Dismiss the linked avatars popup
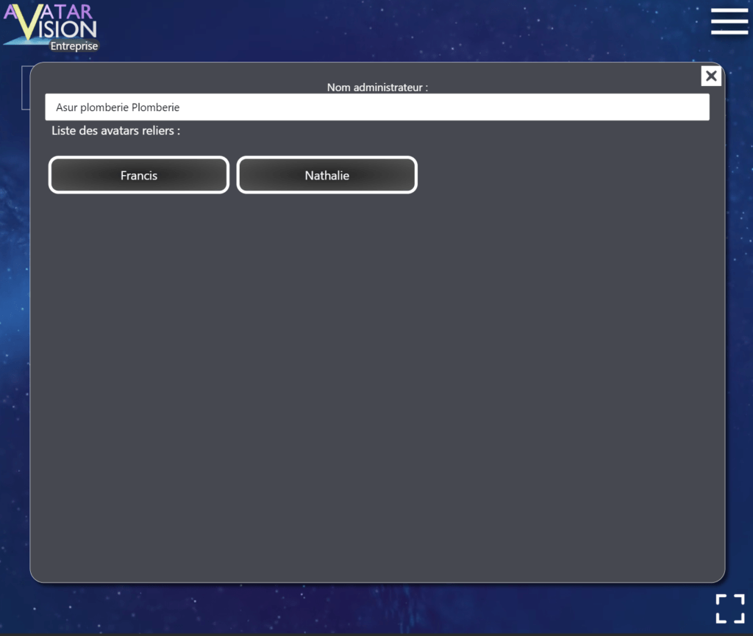 point(710,76)
